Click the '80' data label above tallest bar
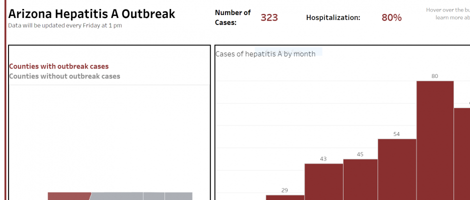470x200 pixels. tap(434, 76)
